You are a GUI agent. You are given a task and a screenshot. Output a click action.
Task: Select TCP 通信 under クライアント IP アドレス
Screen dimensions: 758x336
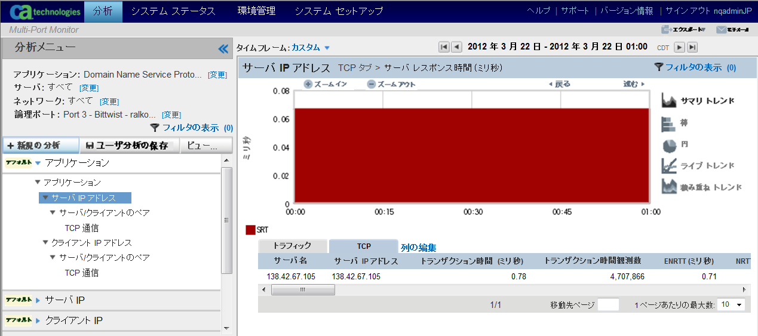[x=82, y=273]
